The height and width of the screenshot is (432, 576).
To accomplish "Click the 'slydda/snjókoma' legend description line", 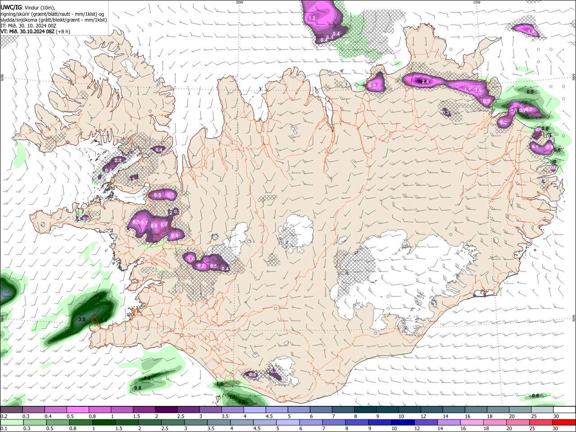I will pos(54,20).
